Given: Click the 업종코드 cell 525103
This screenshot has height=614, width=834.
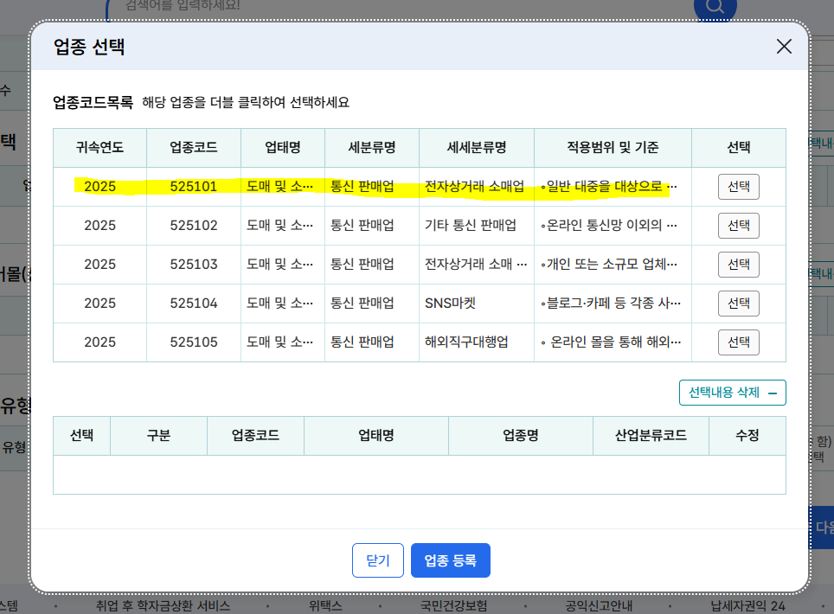Looking at the screenshot, I should click(x=194, y=265).
